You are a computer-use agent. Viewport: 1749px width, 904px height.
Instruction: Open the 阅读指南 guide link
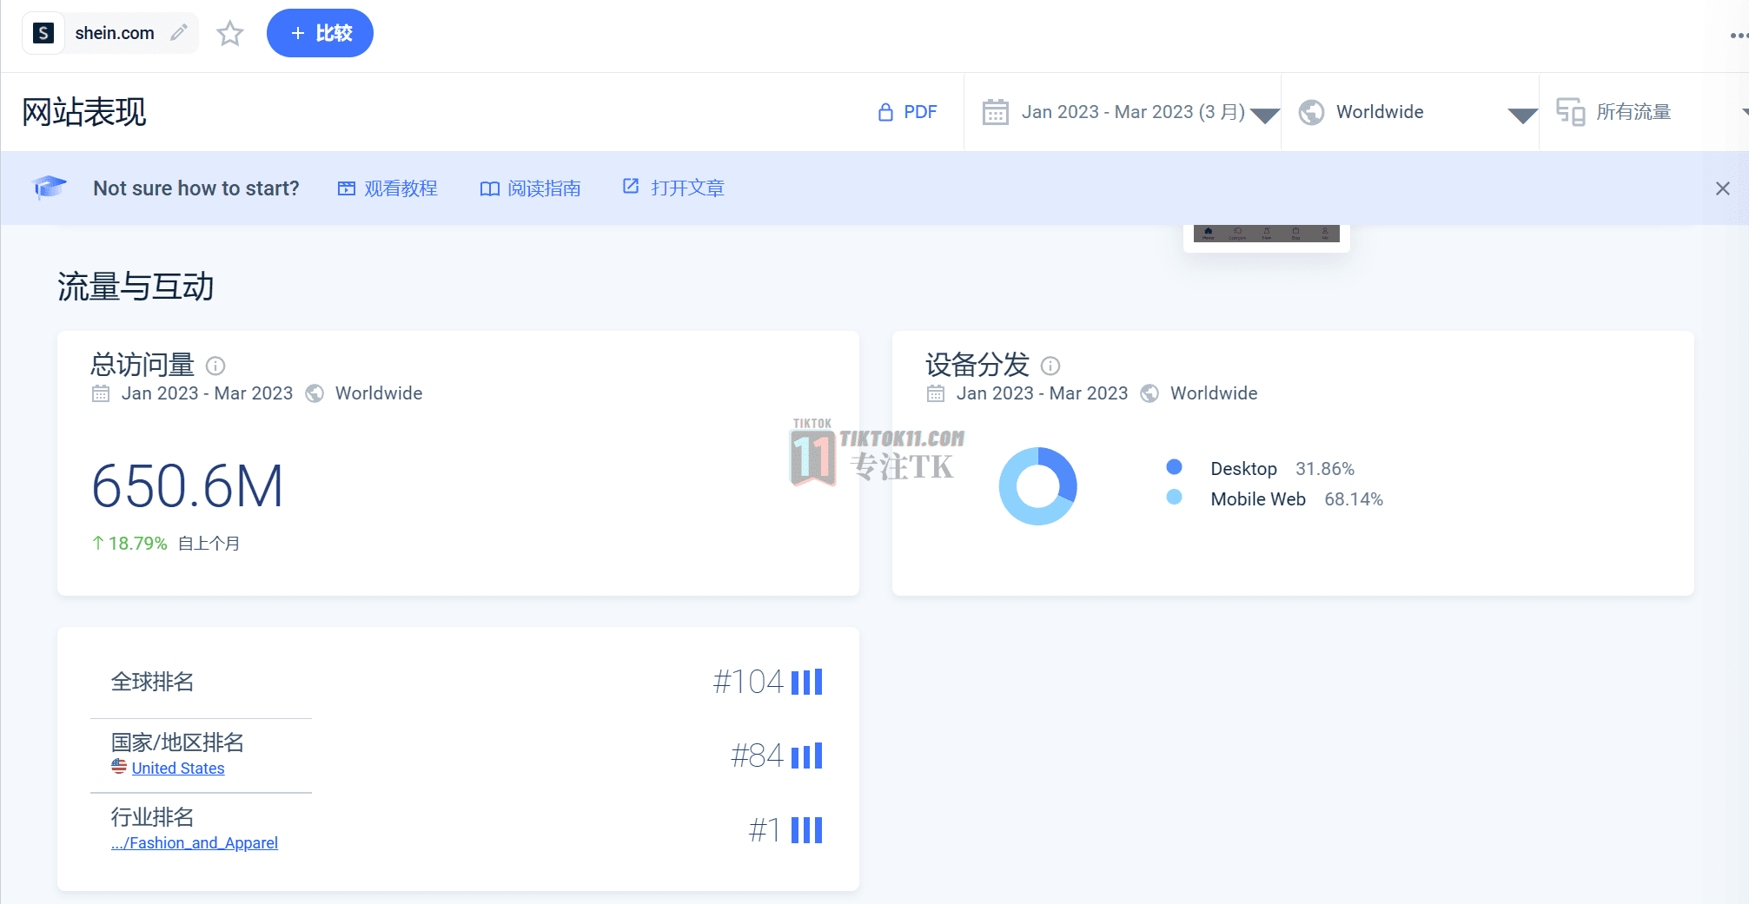[531, 188]
